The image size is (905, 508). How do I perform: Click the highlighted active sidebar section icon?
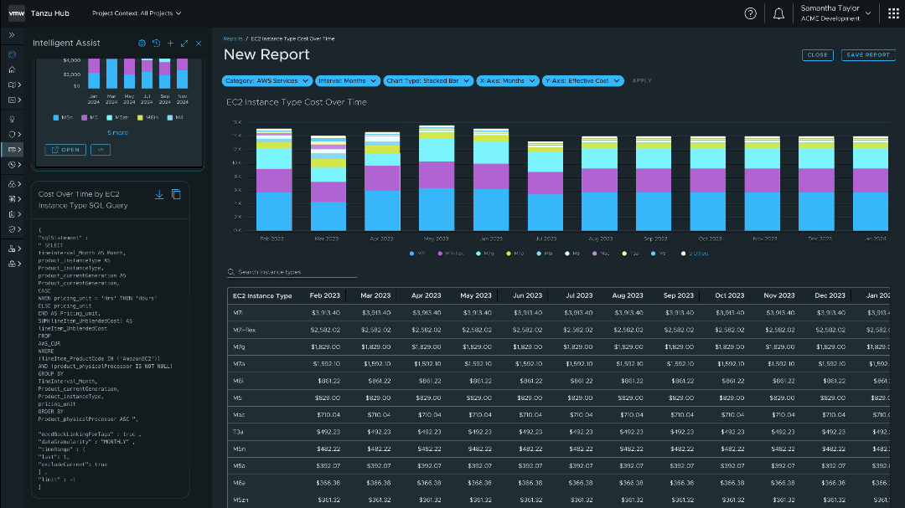(x=12, y=149)
